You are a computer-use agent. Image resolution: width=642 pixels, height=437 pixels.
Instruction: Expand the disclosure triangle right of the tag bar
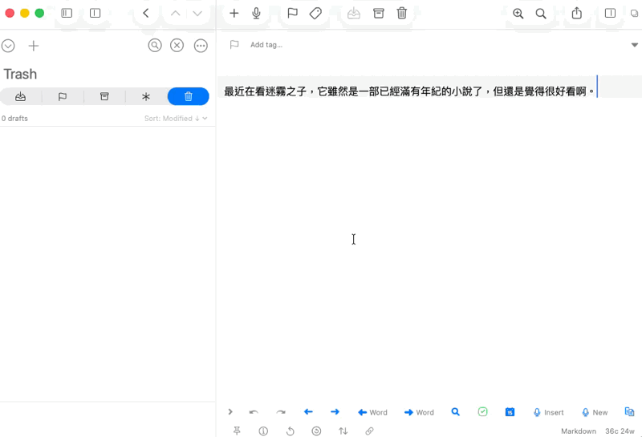point(634,45)
